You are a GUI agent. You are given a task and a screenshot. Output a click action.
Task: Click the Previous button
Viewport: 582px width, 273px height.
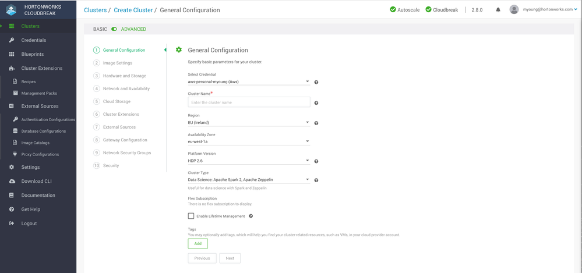click(x=202, y=258)
